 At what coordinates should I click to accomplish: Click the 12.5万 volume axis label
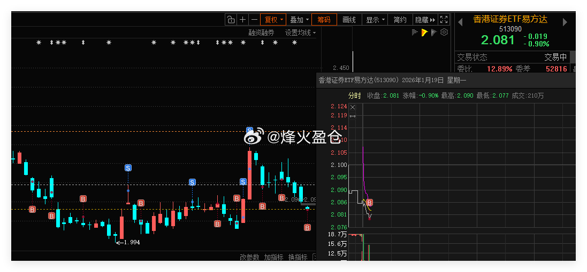[x=337, y=254]
